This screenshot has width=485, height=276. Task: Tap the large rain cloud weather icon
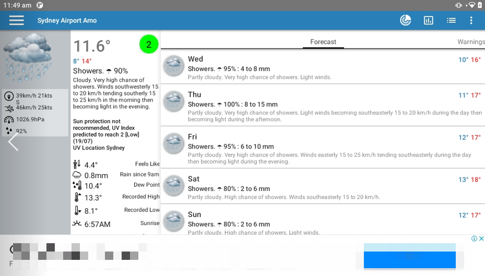pos(28,58)
